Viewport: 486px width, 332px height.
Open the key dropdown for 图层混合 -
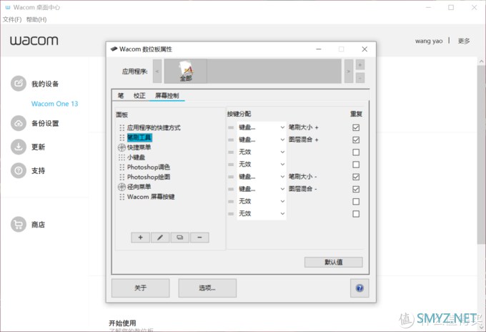262,190
